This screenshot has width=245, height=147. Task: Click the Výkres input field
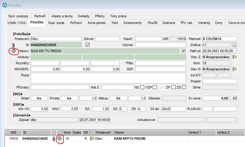coord(161,45)
